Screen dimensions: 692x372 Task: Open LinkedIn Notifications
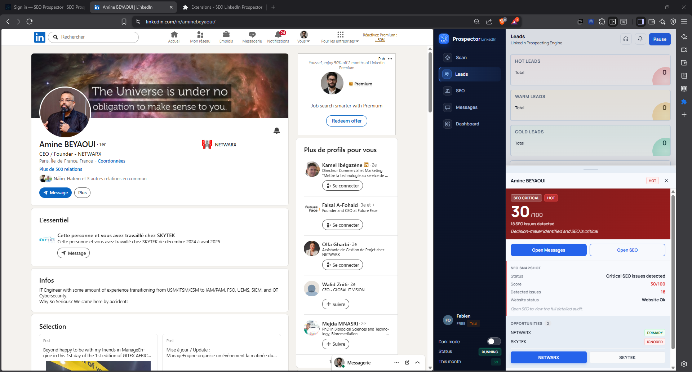click(x=278, y=37)
